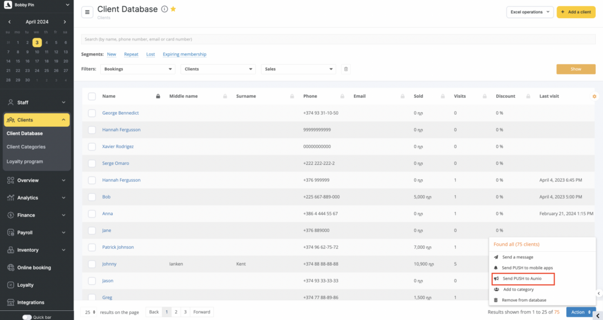The height and width of the screenshot is (320, 603).
Task: Choose Send PUSH to Aunio option
Action: (x=522, y=278)
